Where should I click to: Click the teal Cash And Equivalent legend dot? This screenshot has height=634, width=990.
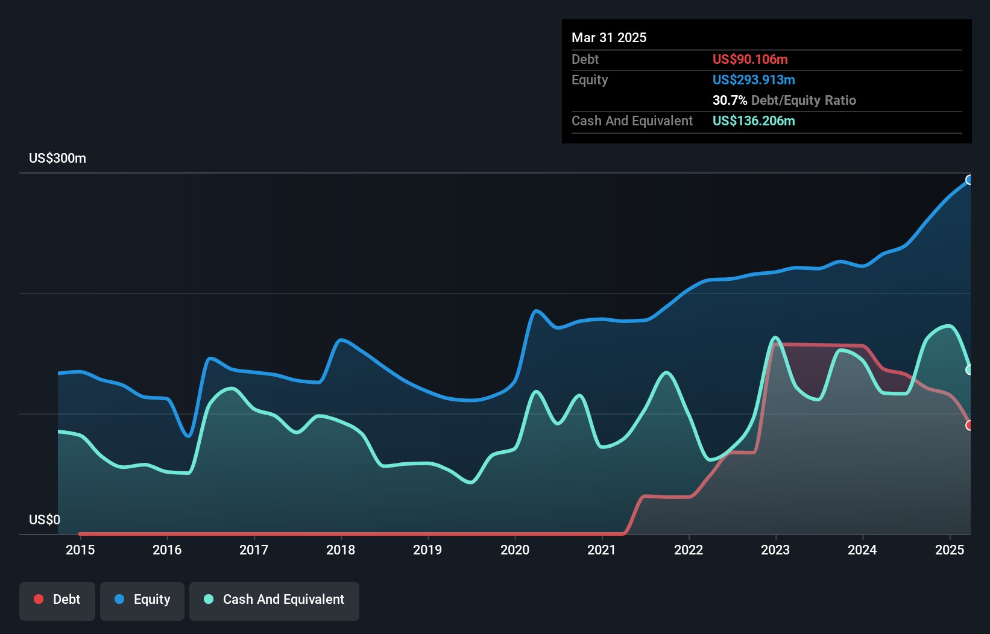[x=209, y=599]
